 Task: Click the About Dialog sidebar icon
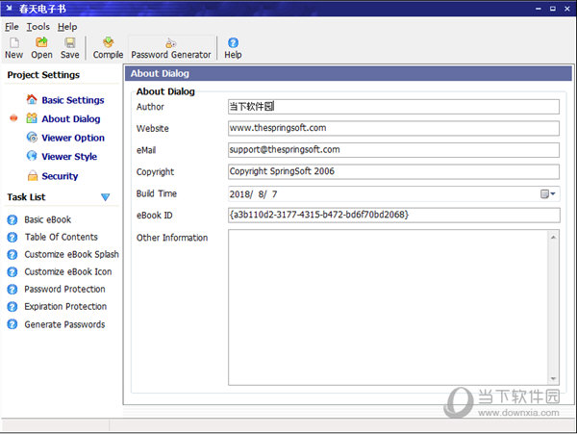coord(32,118)
